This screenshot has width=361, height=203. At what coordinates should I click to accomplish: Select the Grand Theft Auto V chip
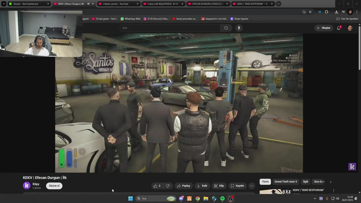[286, 182]
